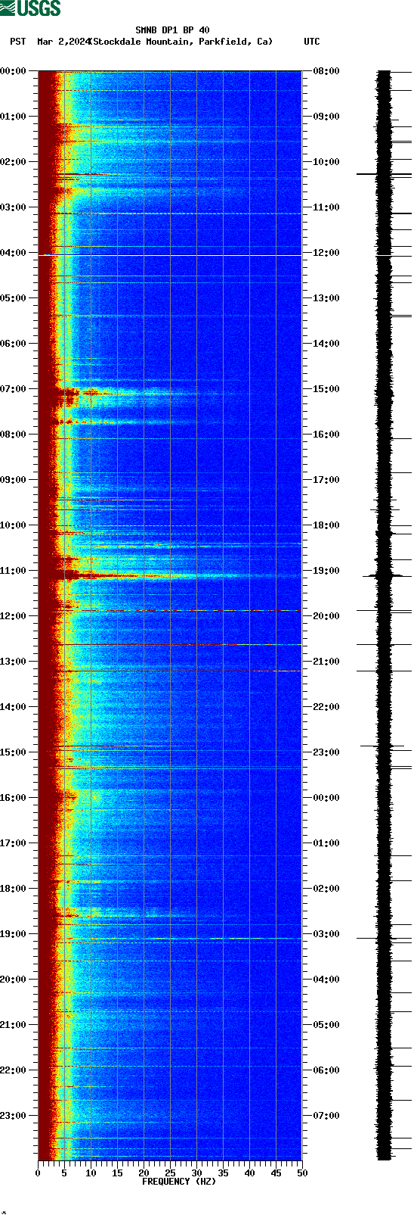Click the 15:00 UTC time label

click(326, 389)
